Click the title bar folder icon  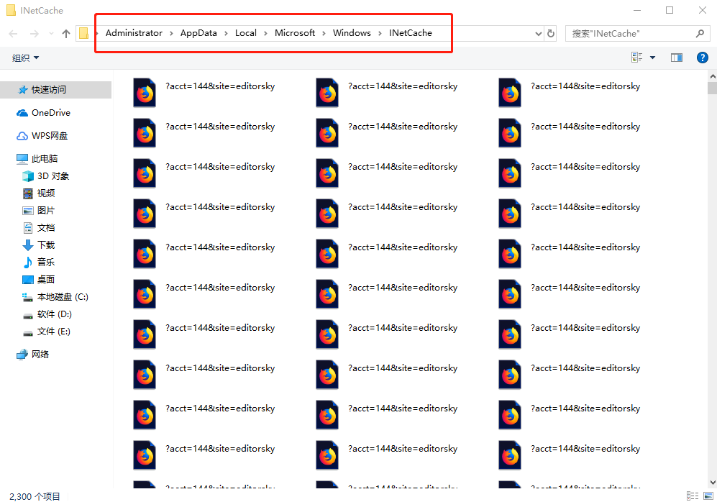click(x=11, y=10)
